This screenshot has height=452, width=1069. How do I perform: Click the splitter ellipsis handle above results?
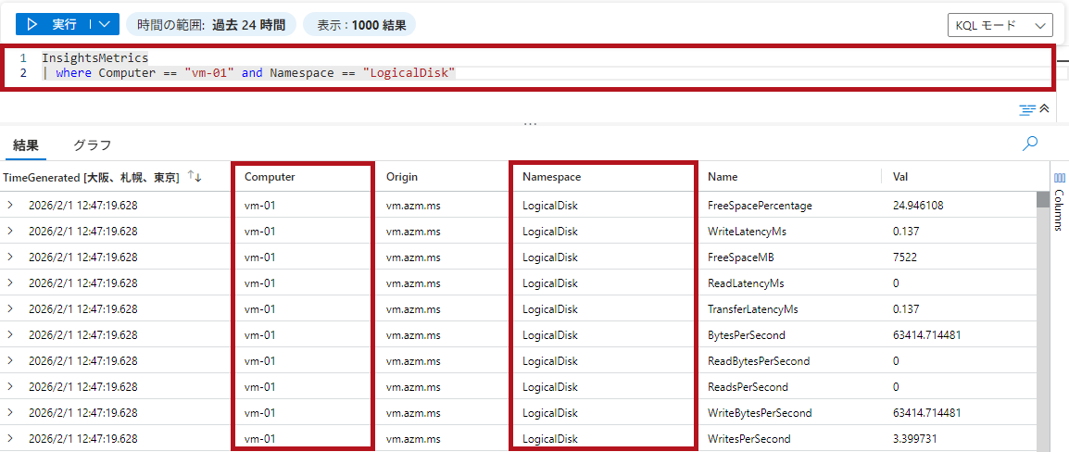[530, 123]
